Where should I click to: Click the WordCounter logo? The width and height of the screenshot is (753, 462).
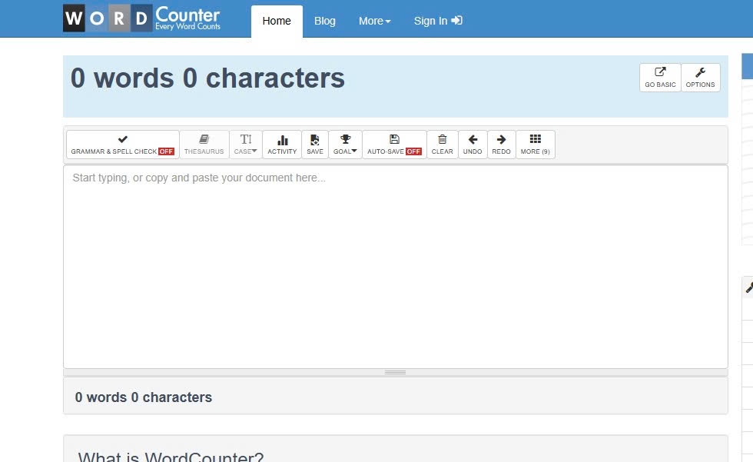(143, 18)
